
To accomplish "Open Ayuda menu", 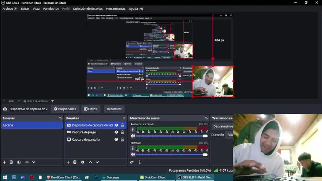I will click(136, 9).
